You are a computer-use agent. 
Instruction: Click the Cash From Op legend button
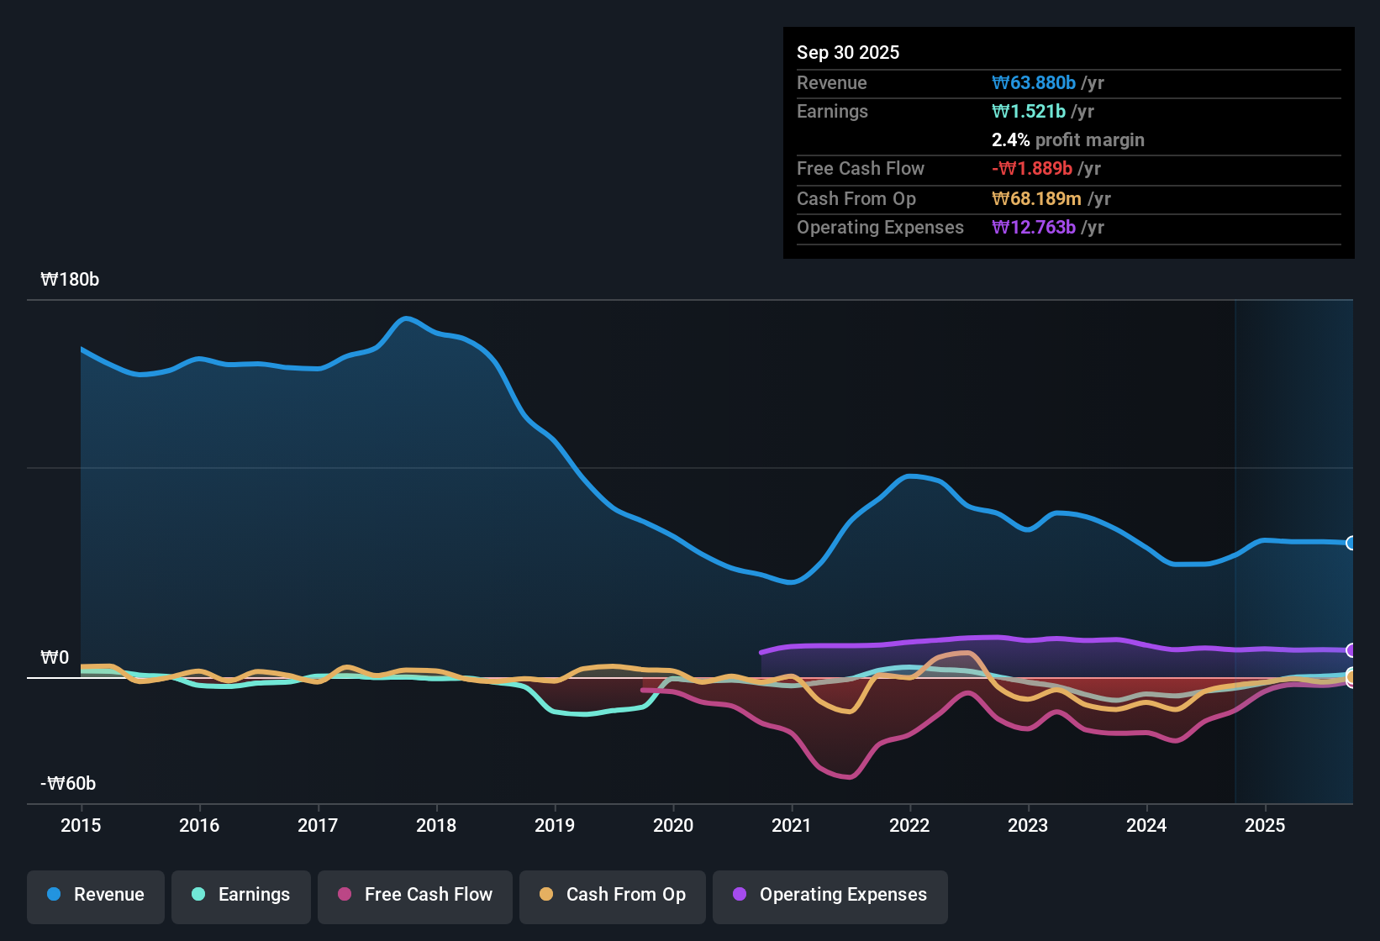point(612,895)
